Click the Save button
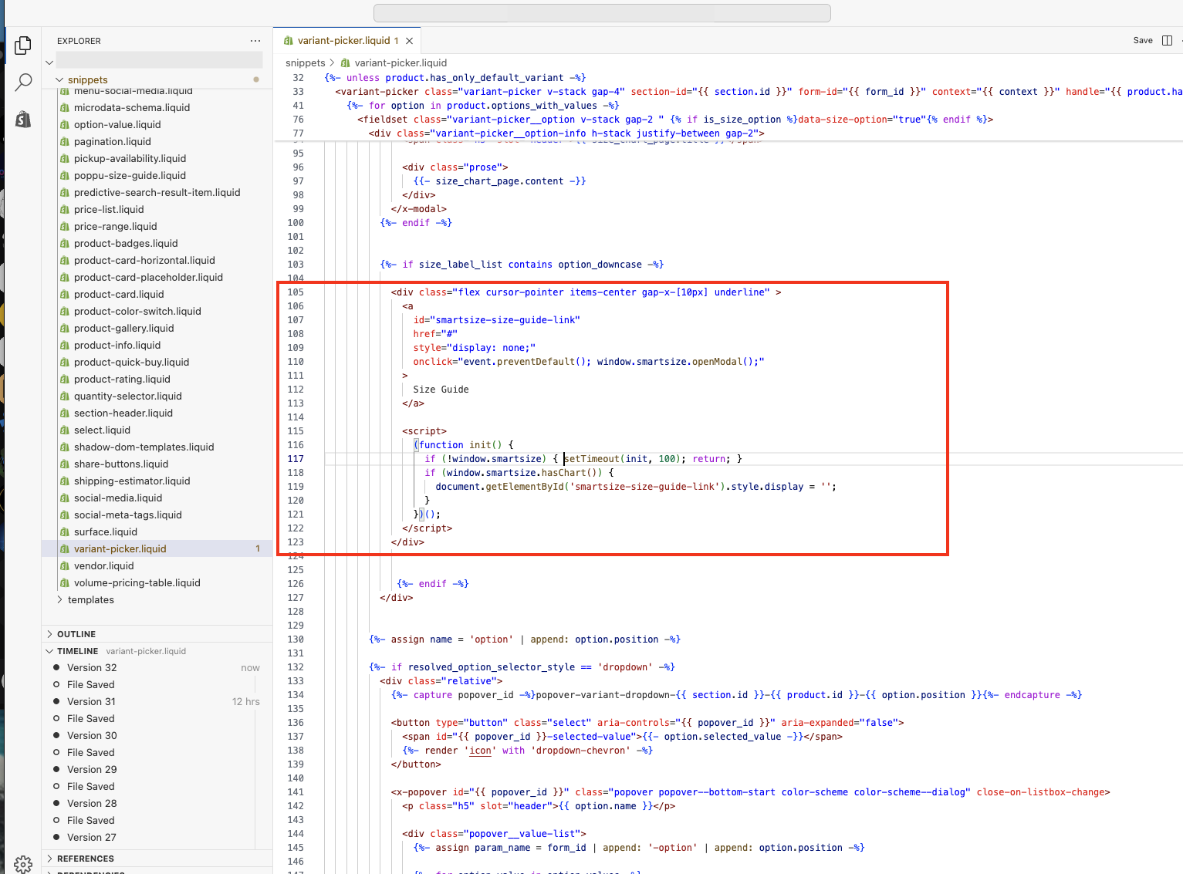The height and width of the screenshot is (874, 1183). tap(1143, 41)
